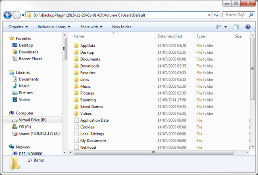Select the Documents folder icon in file list

pyautogui.click(x=76, y=59)
